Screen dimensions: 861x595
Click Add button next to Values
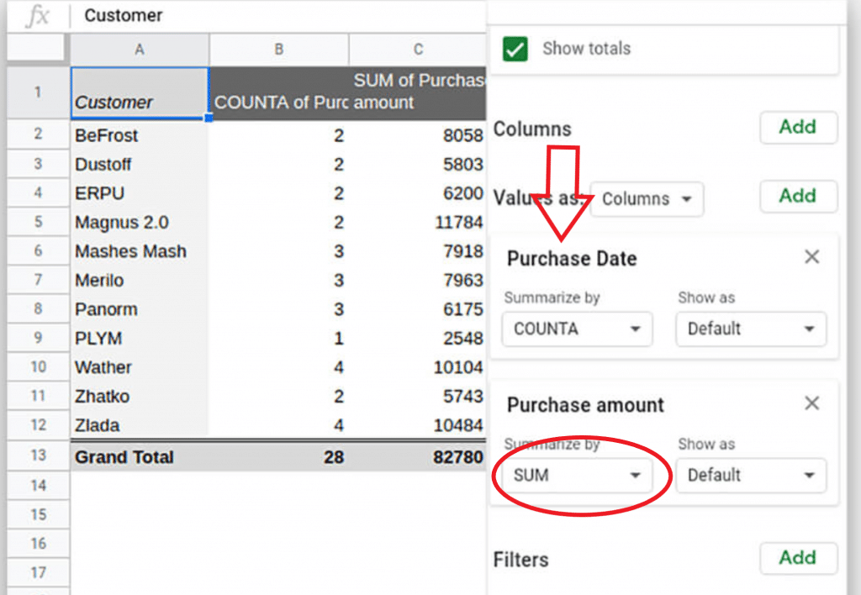(x=798, y=196)
